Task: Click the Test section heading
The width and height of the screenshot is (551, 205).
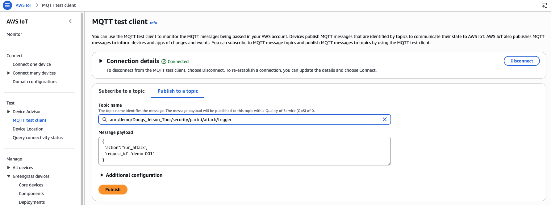Action: pos(10,103)
